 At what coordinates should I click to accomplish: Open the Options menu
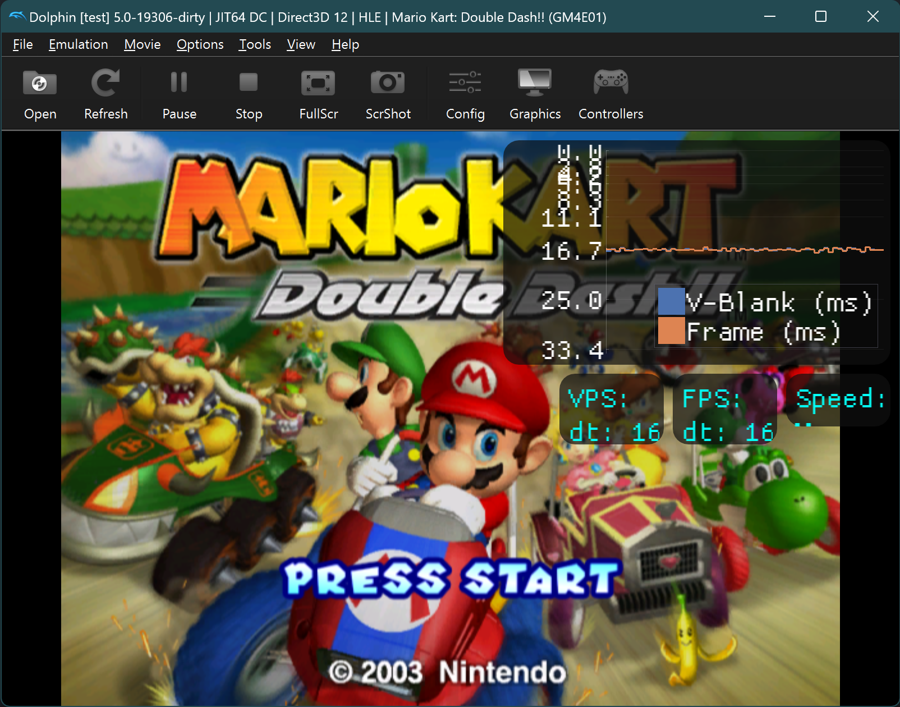click(200, 44)
